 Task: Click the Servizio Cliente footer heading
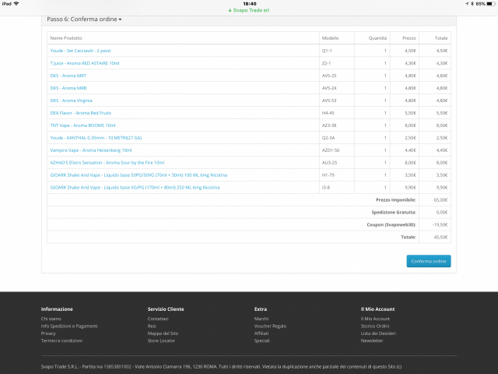[166, 309]
